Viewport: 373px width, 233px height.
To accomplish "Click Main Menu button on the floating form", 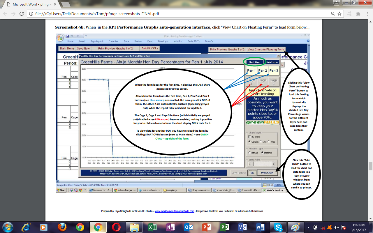I will coord(272,62).
